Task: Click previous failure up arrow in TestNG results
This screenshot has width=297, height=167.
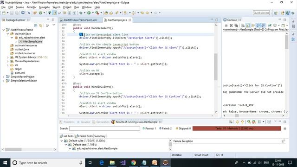Action: [x=242, y=122]
